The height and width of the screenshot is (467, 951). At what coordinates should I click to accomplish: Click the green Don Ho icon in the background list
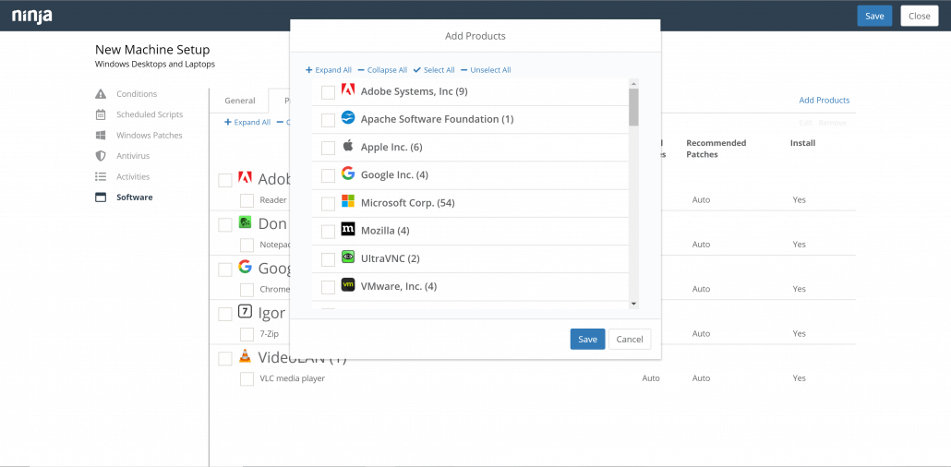[x=245, y=222]
